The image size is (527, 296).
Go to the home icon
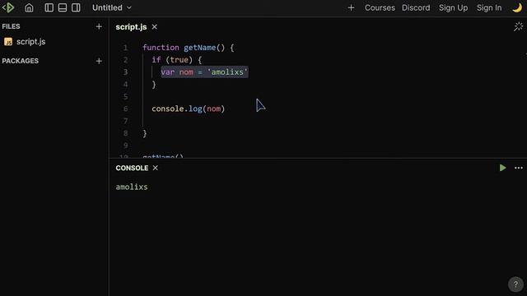tap(29, 7)
